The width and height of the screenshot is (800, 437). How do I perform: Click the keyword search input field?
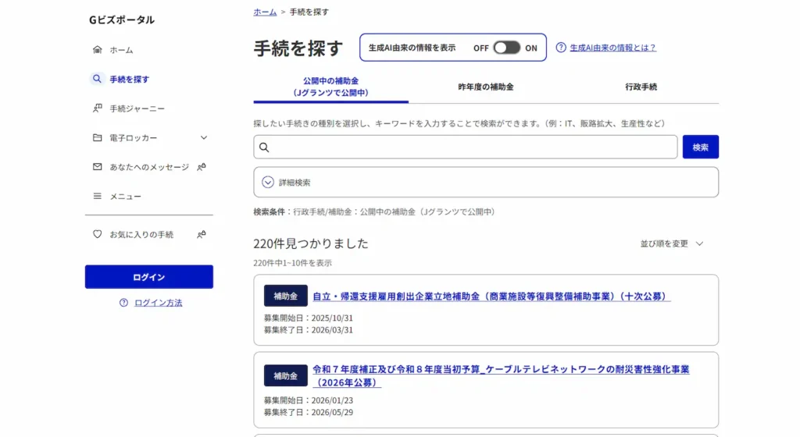pyautogui.click(x=469, y=147)
